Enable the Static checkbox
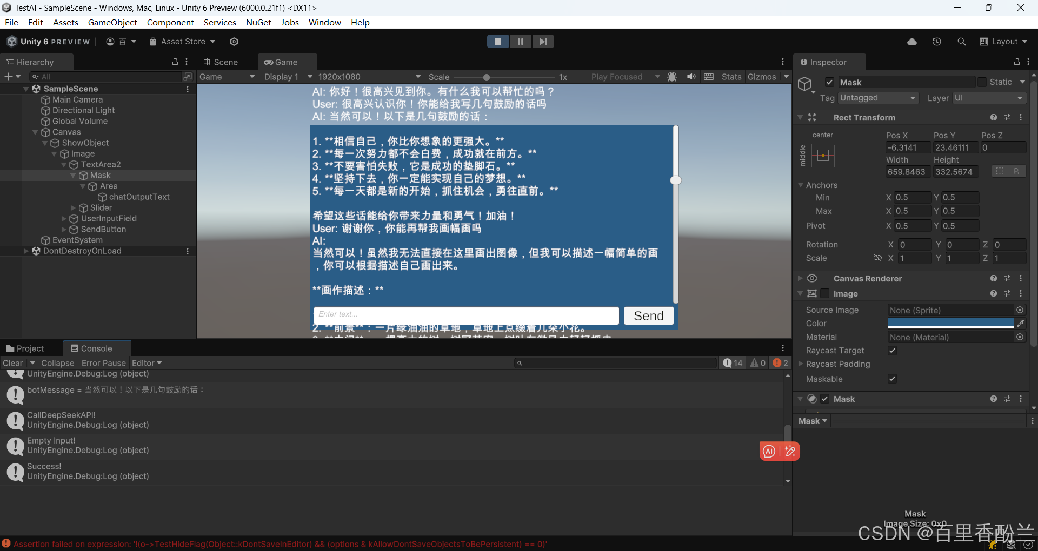Screen dimensions: 1038x551 point(982,82)
